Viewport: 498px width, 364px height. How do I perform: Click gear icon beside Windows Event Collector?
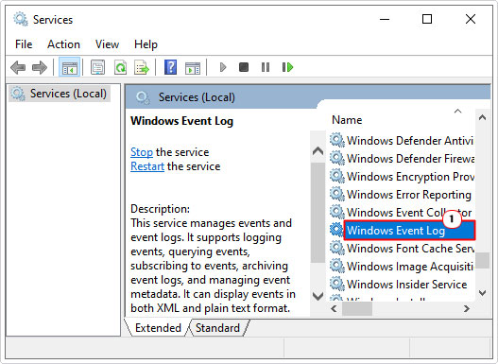[337, 212]
